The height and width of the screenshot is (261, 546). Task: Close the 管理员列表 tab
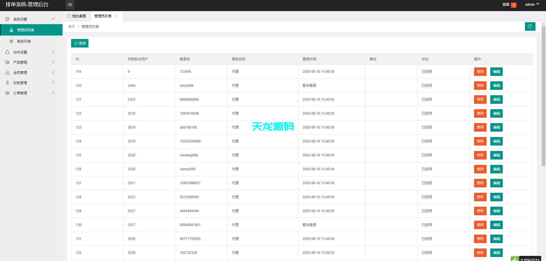pos(116,16)
